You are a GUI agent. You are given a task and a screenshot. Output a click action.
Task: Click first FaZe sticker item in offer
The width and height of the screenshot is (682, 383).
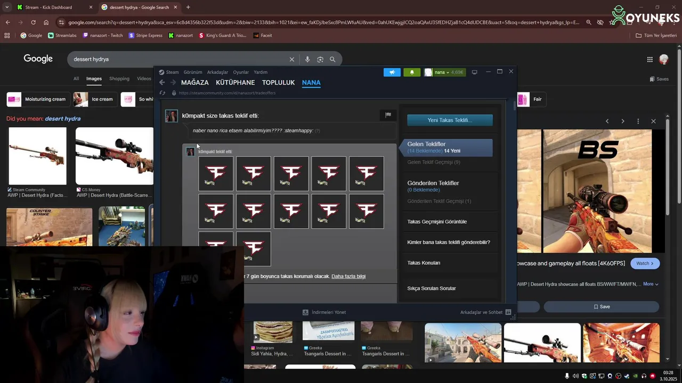pos(216,173)
